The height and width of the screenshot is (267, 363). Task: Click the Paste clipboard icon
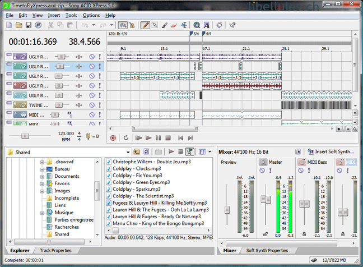click(70, 25)
